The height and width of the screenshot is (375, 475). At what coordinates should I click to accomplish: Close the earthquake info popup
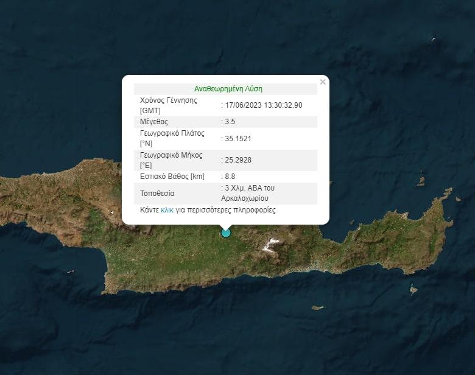coord(323,82)
